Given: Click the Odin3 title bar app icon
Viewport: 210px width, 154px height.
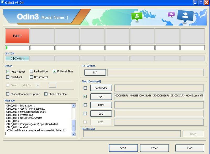Looking at the screenshot, I should (2, 2).
